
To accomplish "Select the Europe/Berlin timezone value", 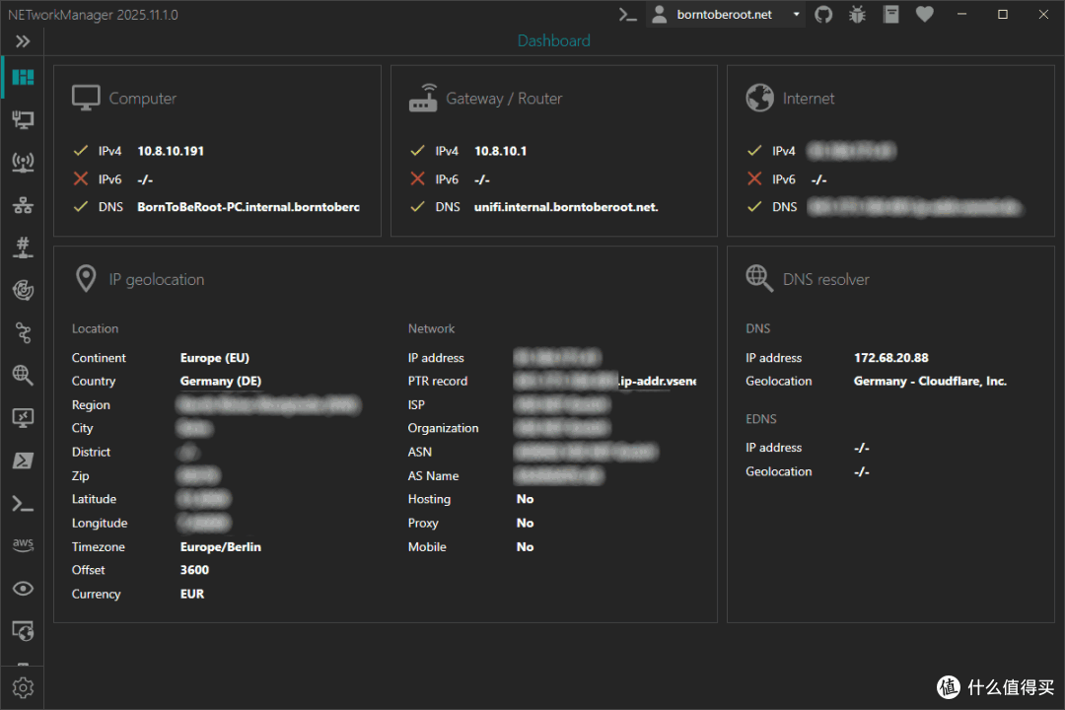I will [x=221, y=547].
